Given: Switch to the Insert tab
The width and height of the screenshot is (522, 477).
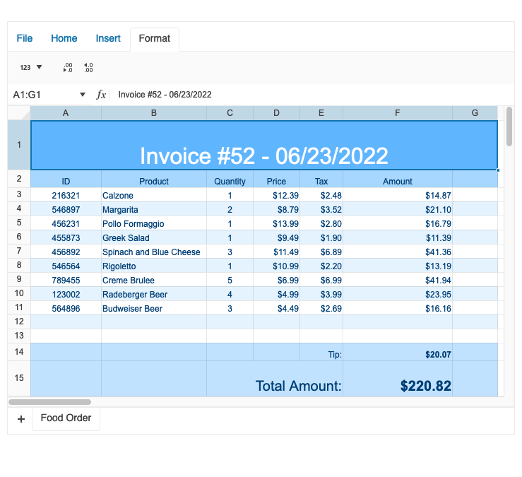Looking at the screenshot, I should tap(108, 38).
